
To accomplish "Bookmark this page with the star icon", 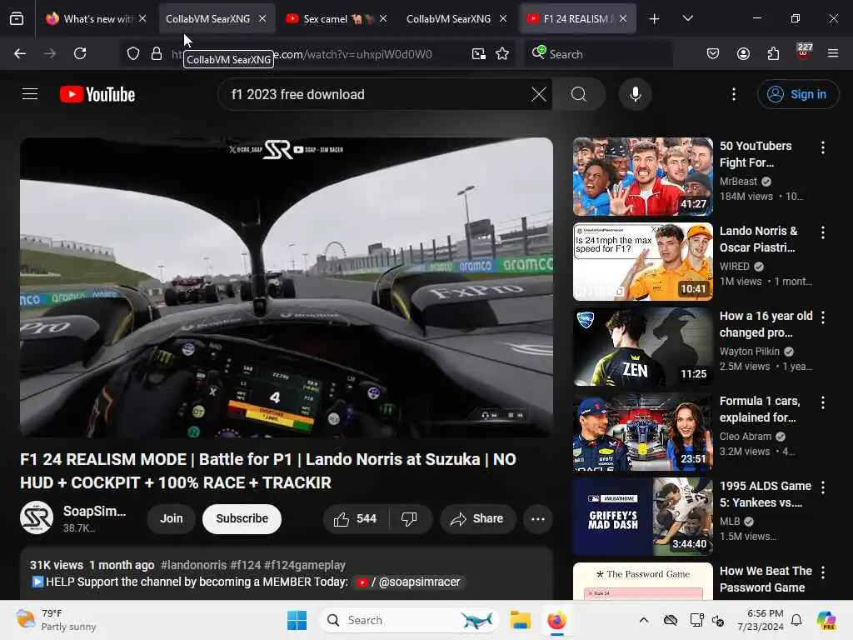I will (502, 54).
